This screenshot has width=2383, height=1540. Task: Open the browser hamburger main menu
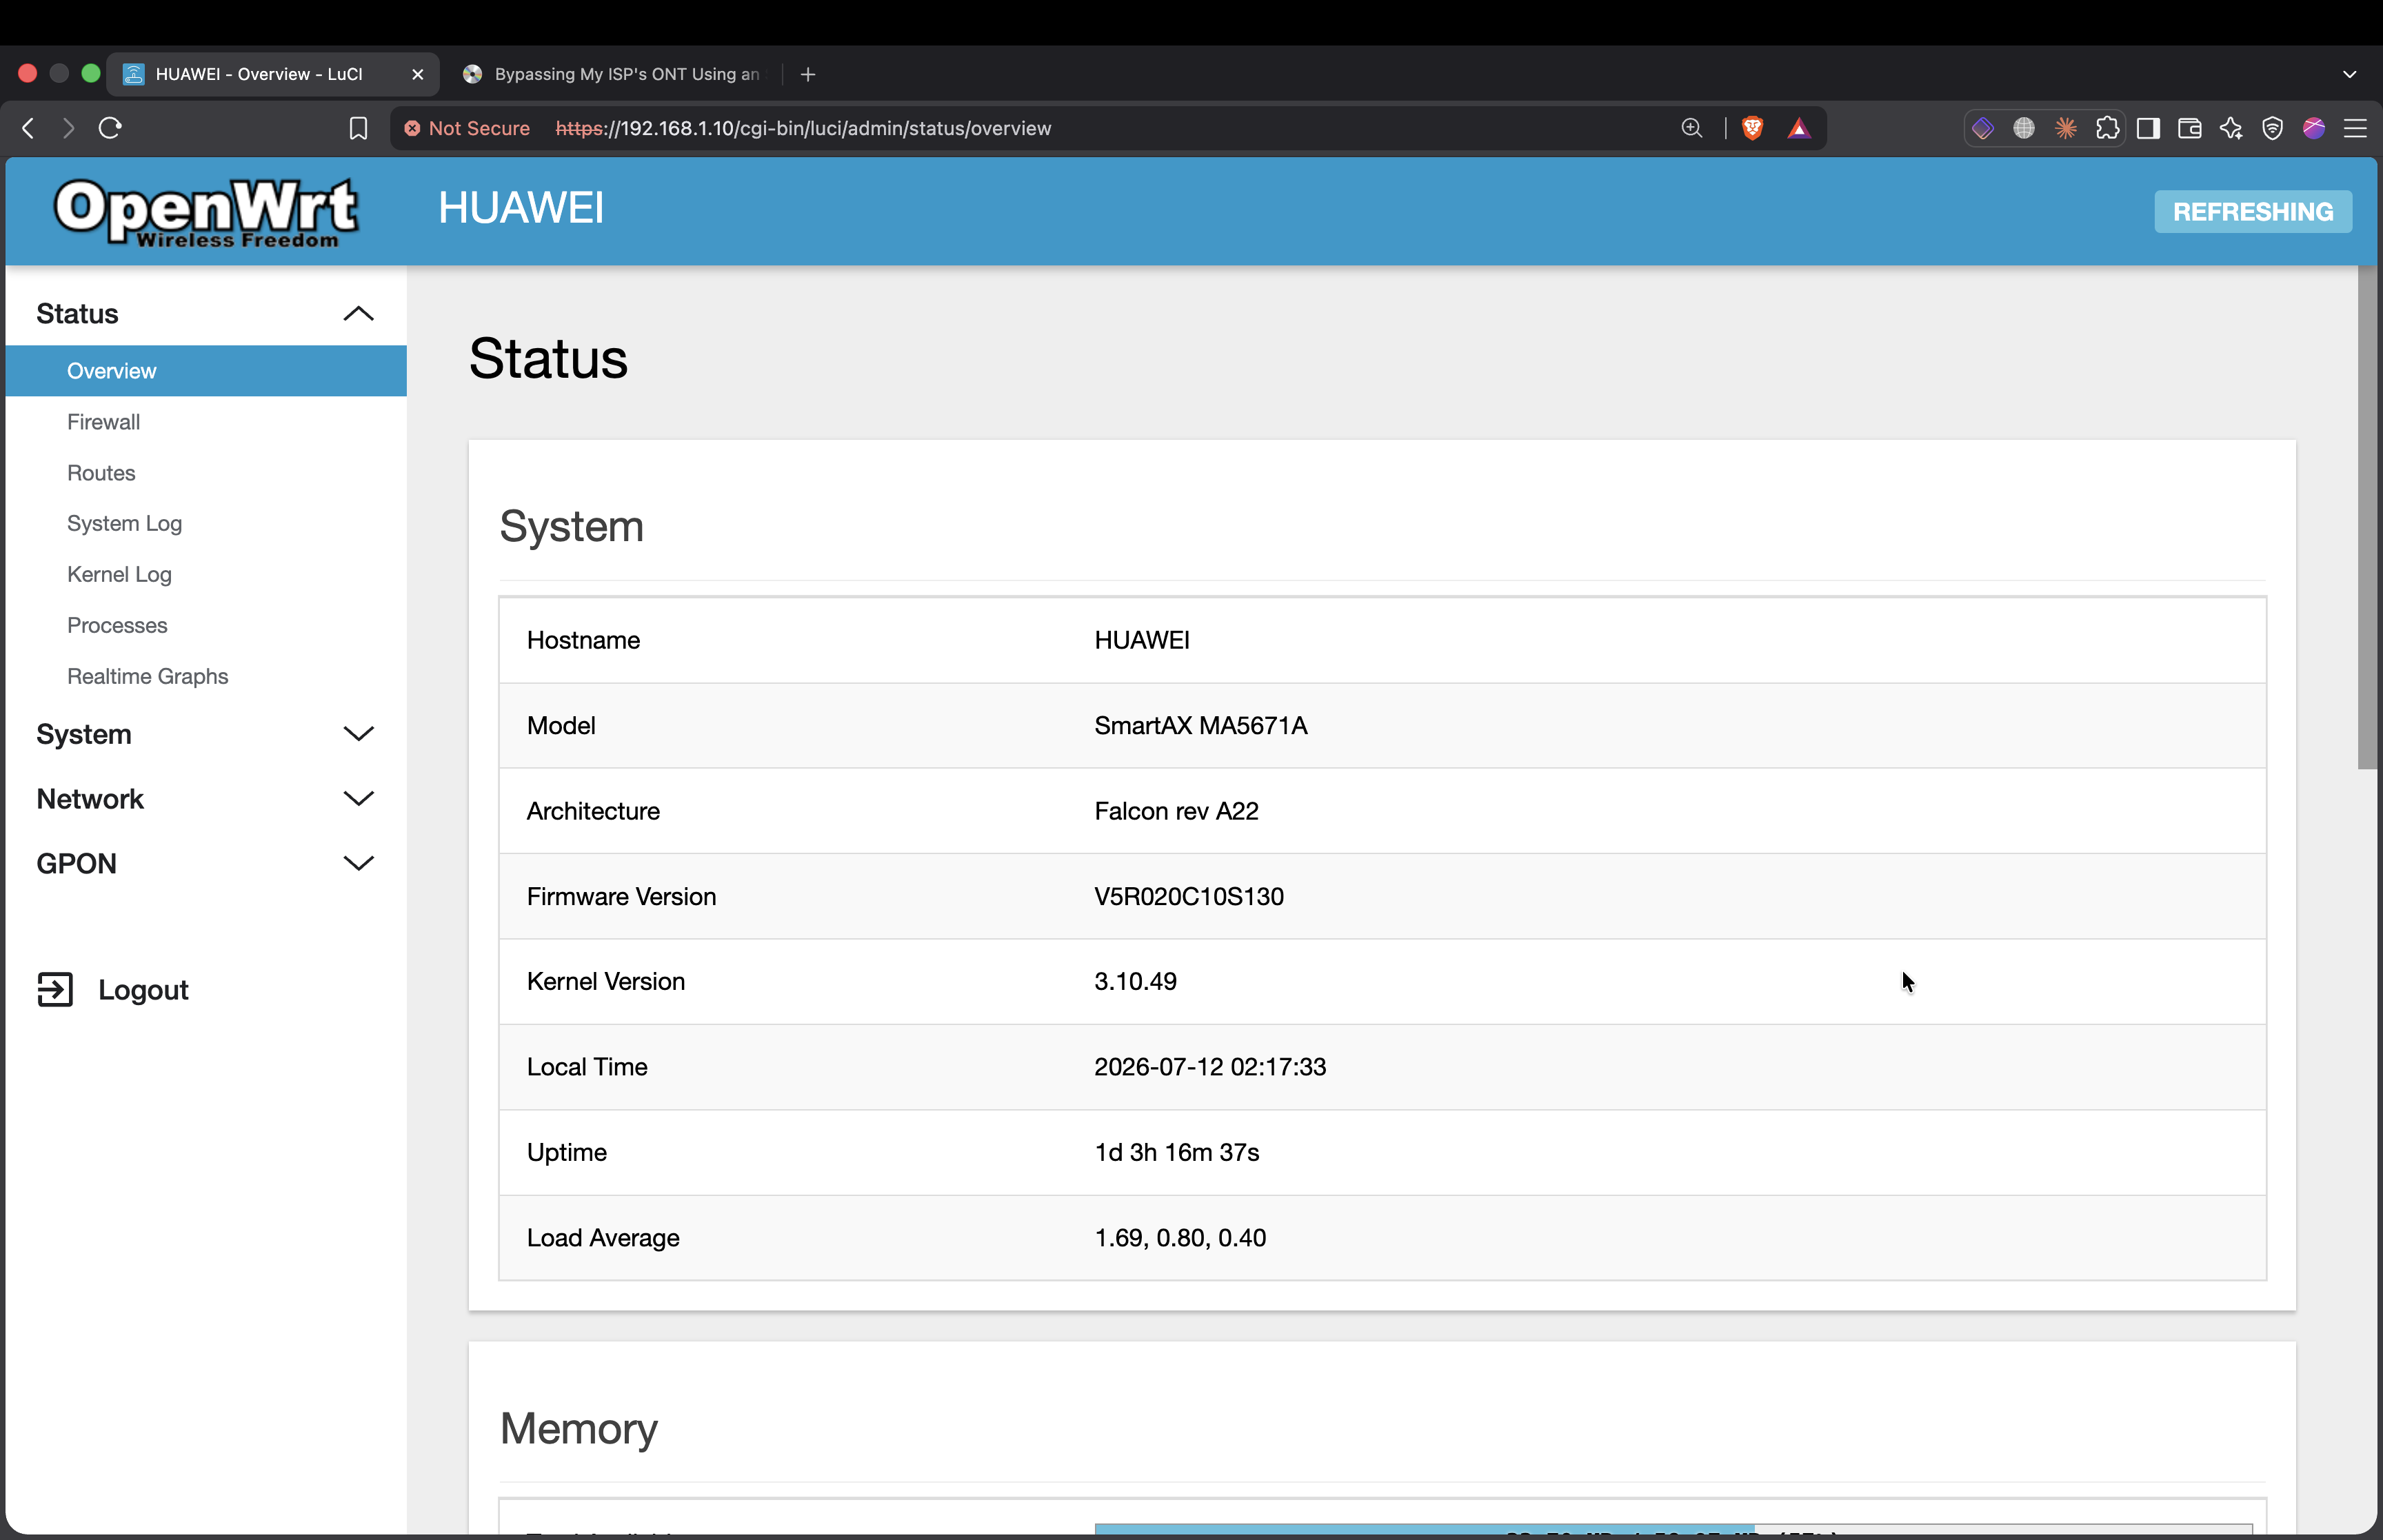pyautogui.click(x=2356, y=128)
